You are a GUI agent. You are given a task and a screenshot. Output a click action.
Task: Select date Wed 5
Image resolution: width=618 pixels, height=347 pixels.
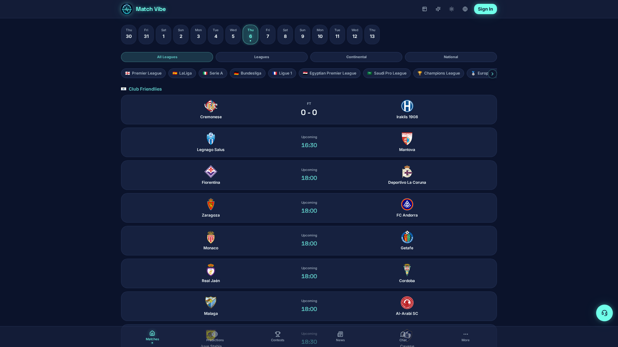tap(233, 34)
